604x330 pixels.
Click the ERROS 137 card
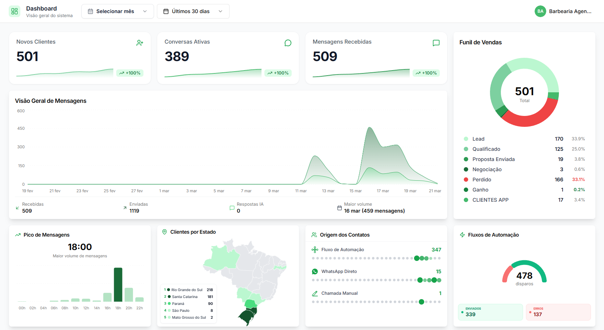(x=558, y=311)
